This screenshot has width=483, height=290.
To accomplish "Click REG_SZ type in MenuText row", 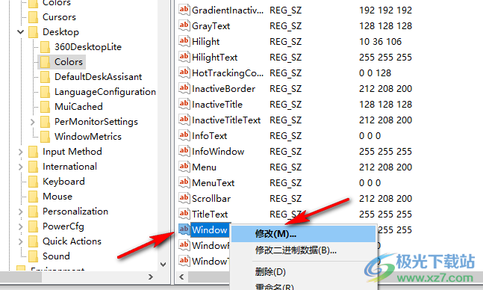I will click(x=286, y=183).
